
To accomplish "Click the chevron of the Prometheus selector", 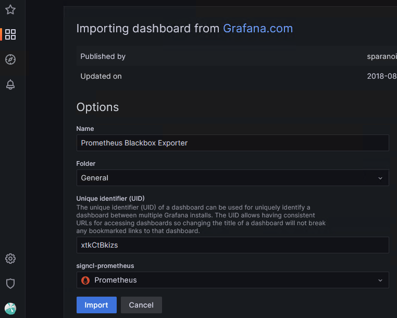I will (380, 280).
